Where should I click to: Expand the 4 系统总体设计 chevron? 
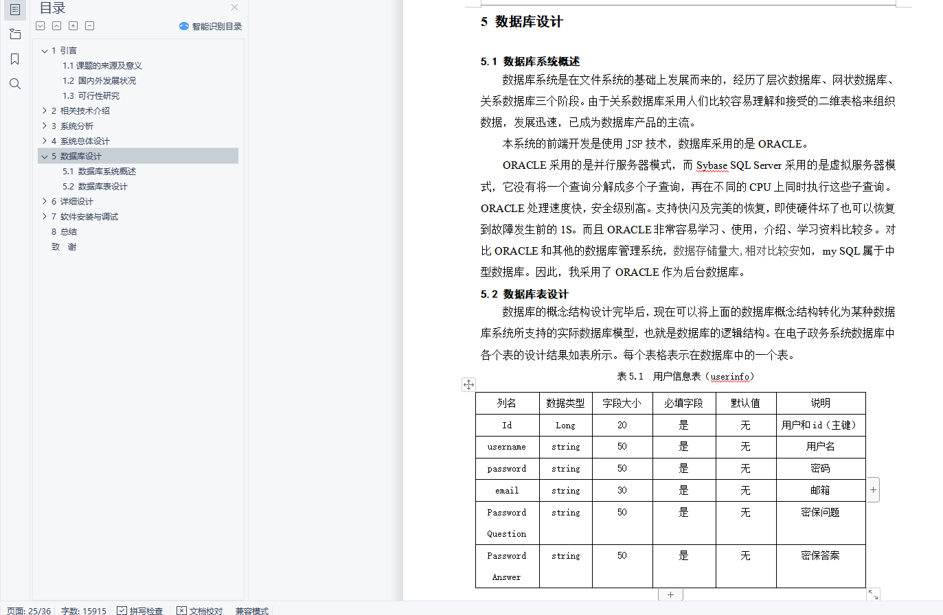point(45,141)
